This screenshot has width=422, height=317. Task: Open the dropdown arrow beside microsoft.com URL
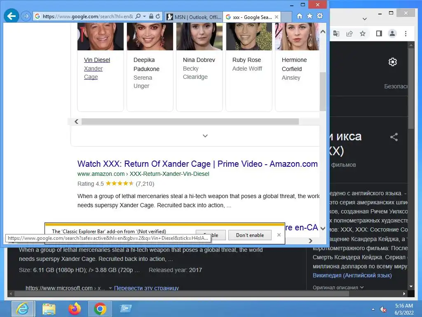tap(110, 288)
